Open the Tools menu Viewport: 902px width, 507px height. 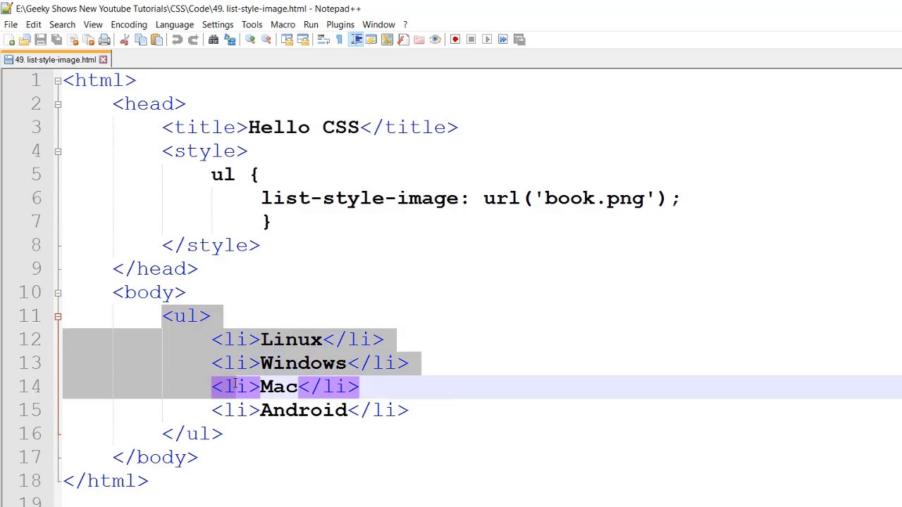point(252,25)
